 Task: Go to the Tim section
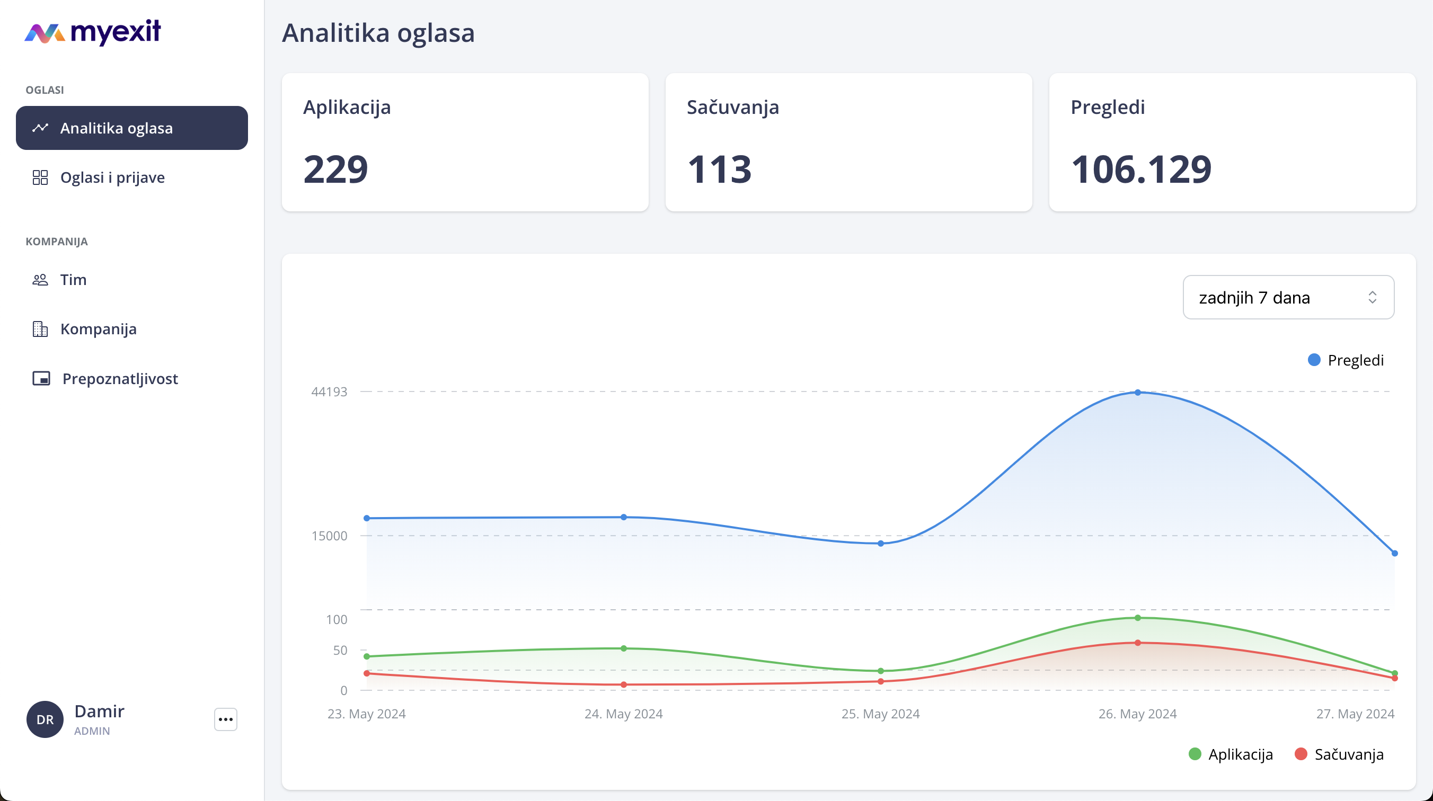132,279
